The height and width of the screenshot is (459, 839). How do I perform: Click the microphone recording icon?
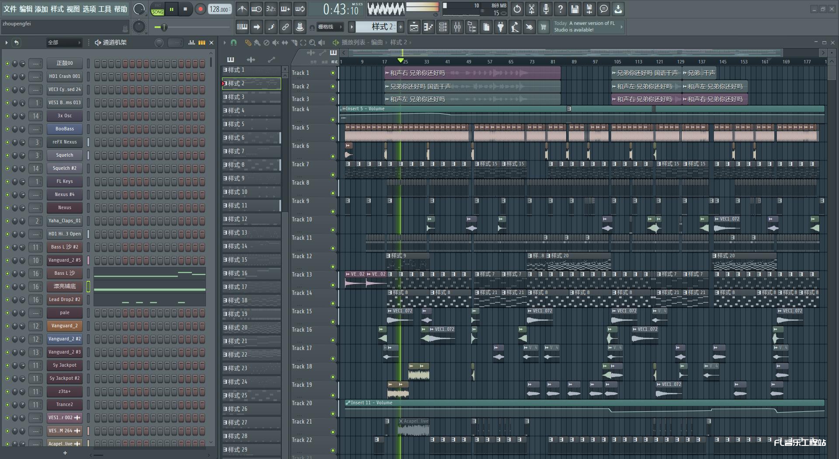[546, 9]
